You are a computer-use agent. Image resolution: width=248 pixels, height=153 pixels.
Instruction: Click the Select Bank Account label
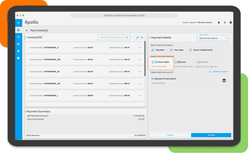click(x=162, y=72)
